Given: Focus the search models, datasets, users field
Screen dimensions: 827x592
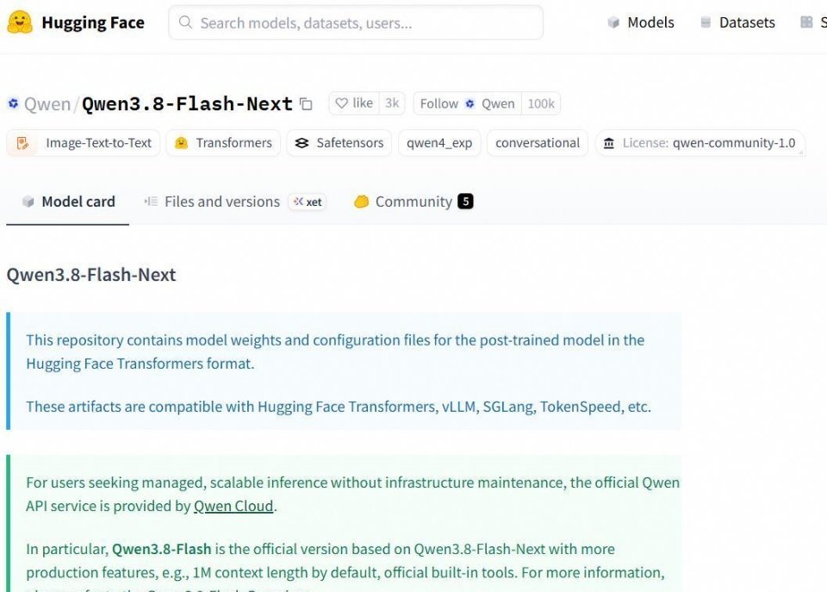Looking at the screenshot, I should (356, 22).
